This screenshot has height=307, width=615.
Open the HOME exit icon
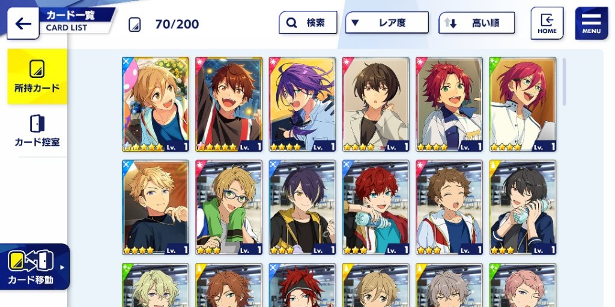[547, 23]
